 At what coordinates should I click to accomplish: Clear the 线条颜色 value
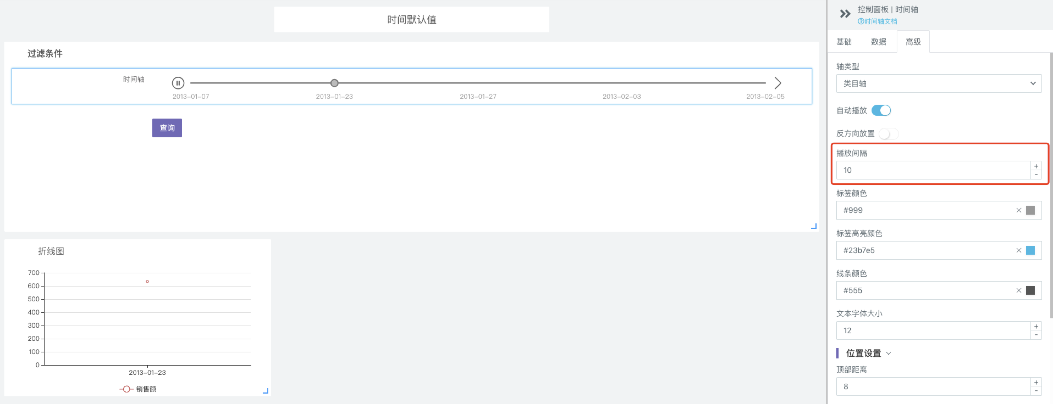pos(1018,290)
